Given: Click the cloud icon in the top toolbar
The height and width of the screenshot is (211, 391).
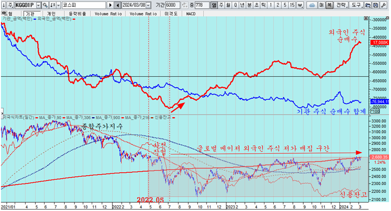Looking at the screenshot, I should pos(313,5).
